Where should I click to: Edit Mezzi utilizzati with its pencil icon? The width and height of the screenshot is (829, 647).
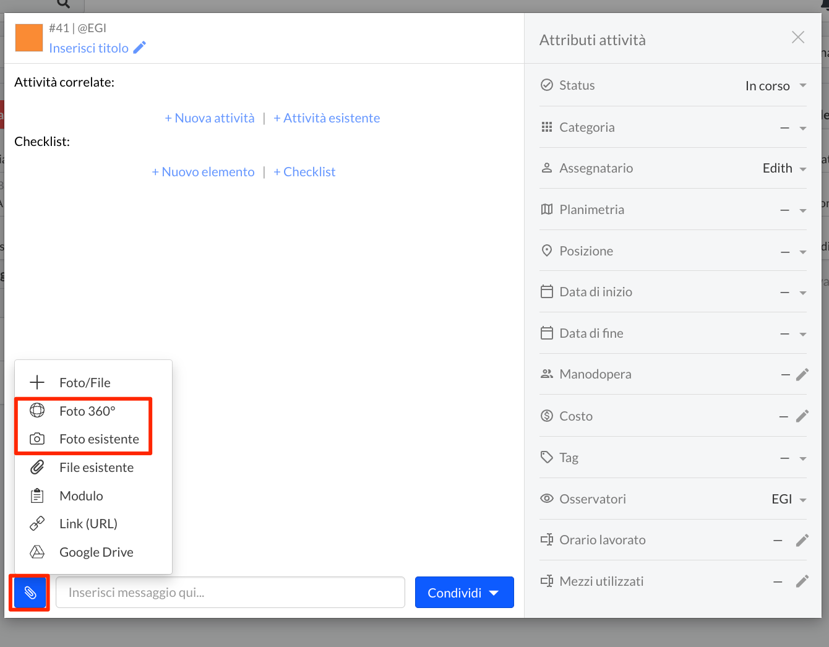point(802,581)
